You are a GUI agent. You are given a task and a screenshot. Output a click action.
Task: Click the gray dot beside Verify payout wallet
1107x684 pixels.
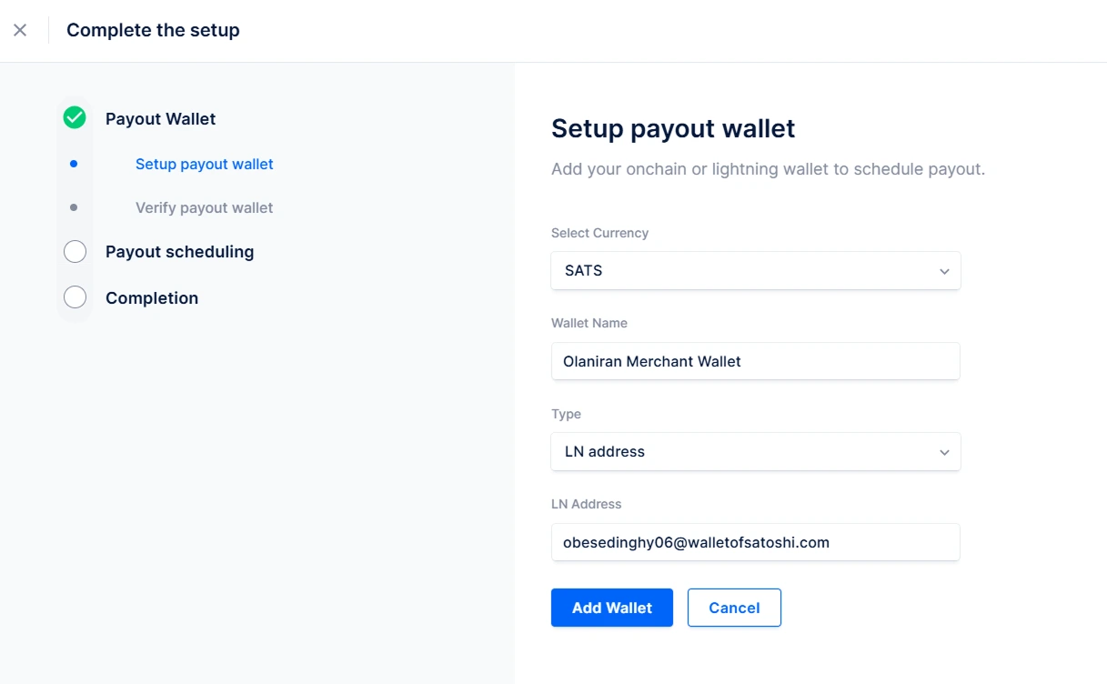[x=75, y=206]
